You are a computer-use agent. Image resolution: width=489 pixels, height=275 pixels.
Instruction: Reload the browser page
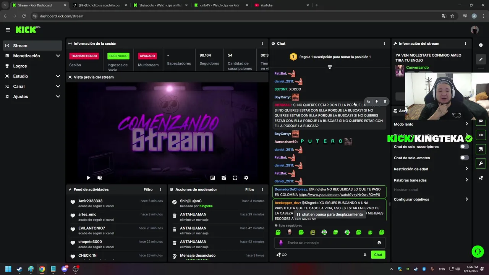[24, 16]
